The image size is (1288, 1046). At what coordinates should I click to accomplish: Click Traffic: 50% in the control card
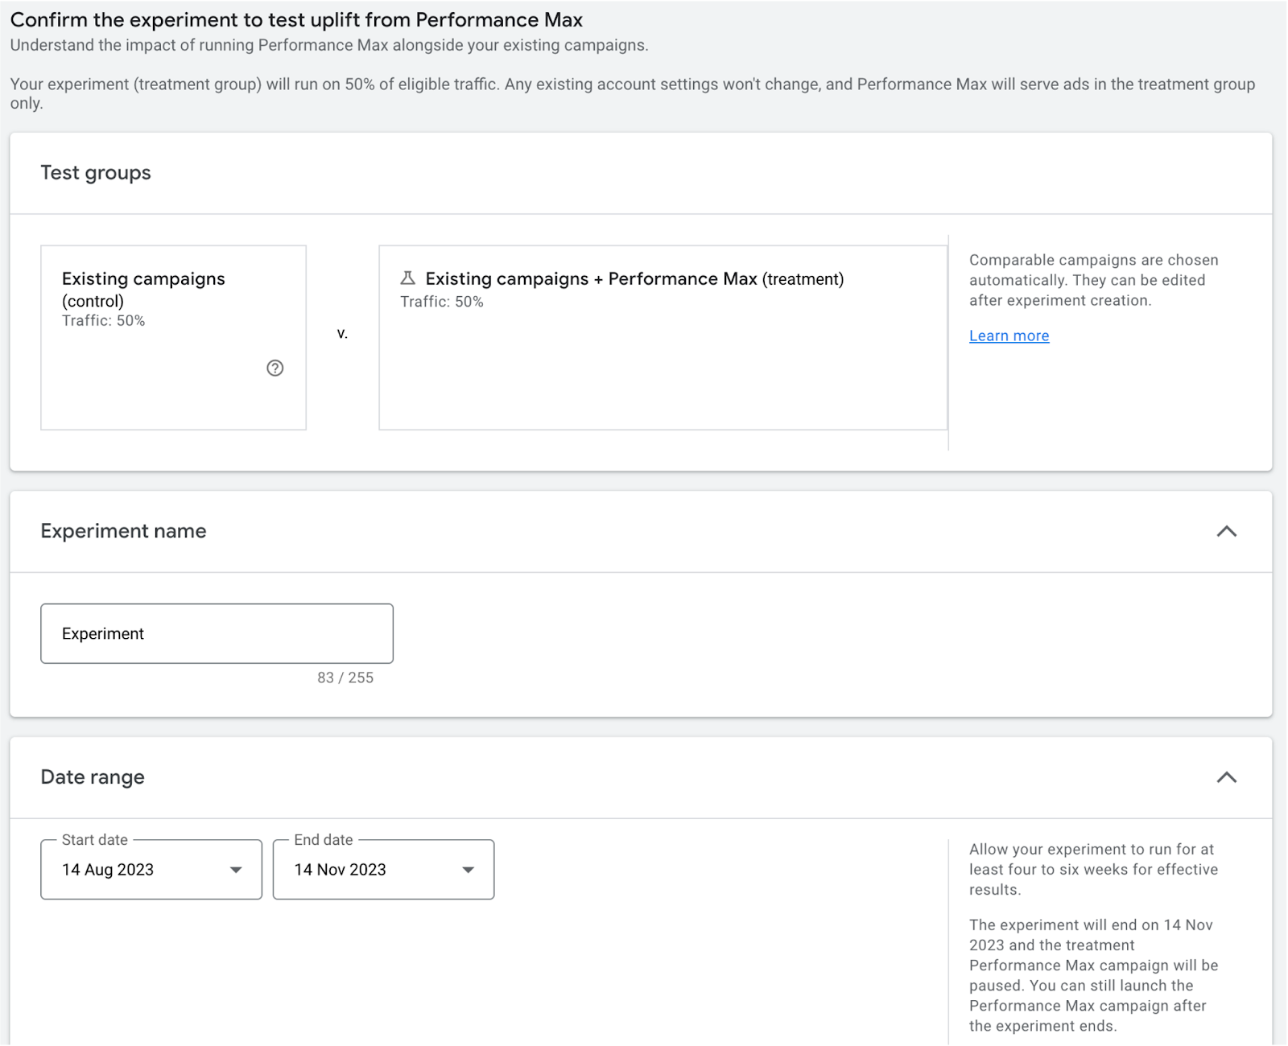[x=104, y=321]
